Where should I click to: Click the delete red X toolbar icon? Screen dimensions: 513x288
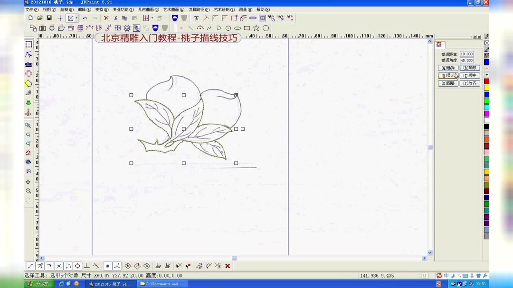pyautogui.click(x=106, y=18)
